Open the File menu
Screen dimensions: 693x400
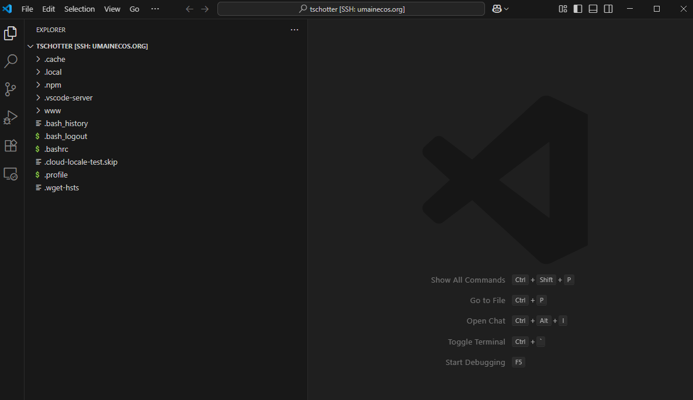pos(27,9)
